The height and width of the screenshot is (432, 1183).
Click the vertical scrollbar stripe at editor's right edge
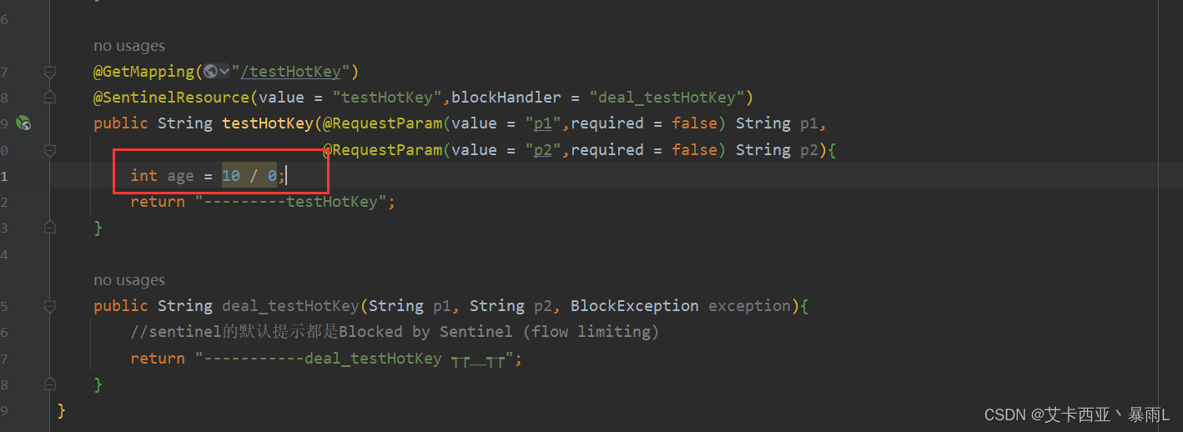tap(1176, 216)
